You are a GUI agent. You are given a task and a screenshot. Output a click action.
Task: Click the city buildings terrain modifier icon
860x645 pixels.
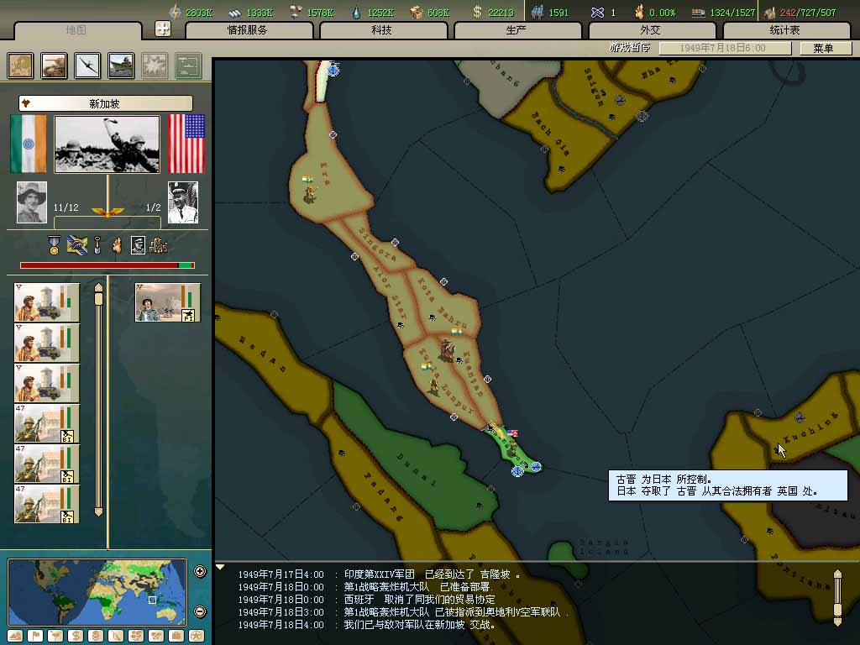158,245
